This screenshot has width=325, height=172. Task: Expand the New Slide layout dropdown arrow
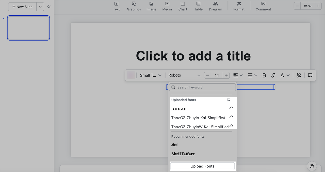pyautogui.click(x=40, y=7)
